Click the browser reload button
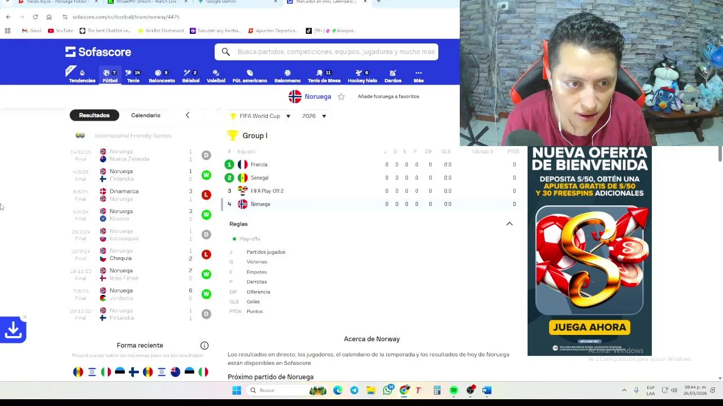The image size is (723, 406). (35, 17)
